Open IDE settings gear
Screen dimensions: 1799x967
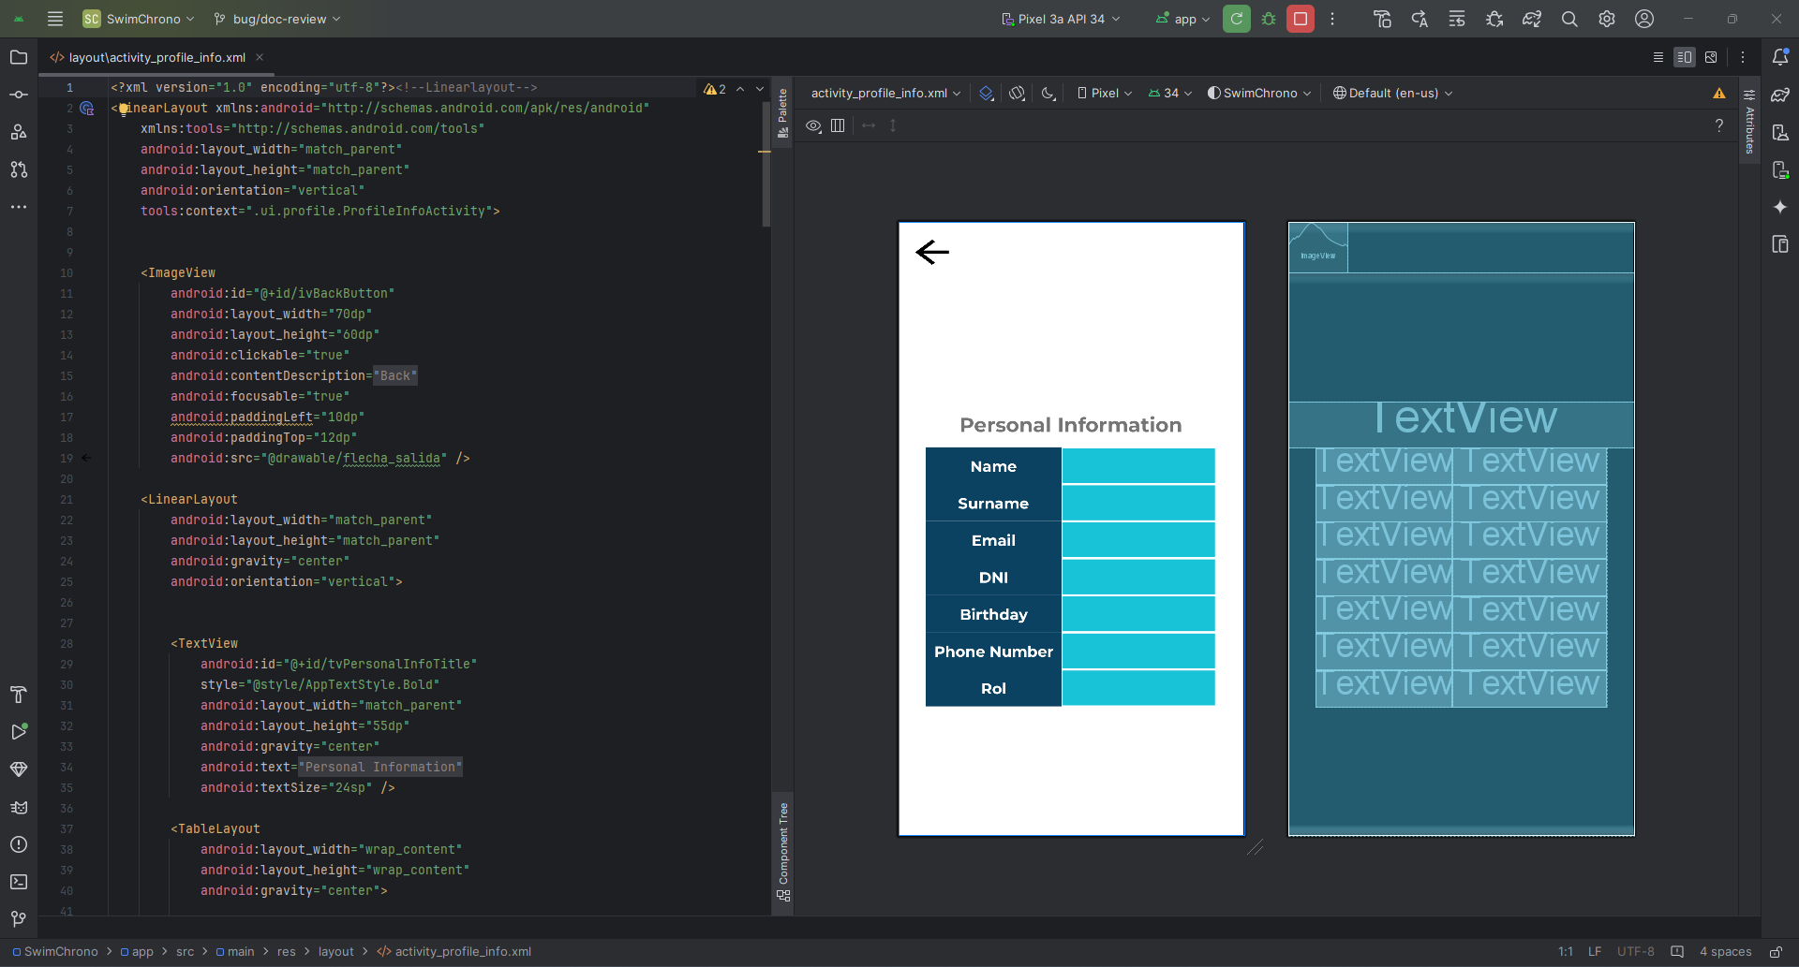tap(1607, 19)
